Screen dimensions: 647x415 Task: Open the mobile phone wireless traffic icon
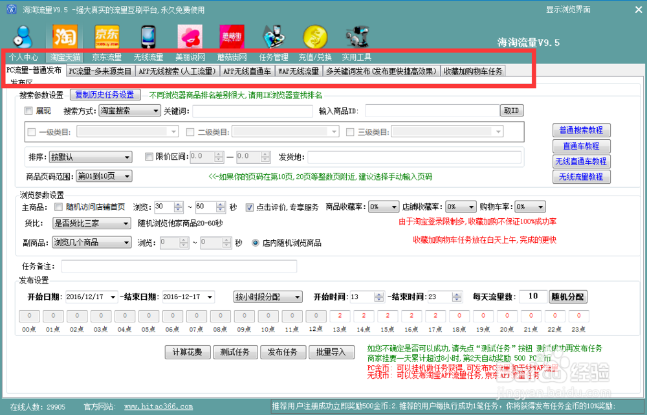(149, 37)
